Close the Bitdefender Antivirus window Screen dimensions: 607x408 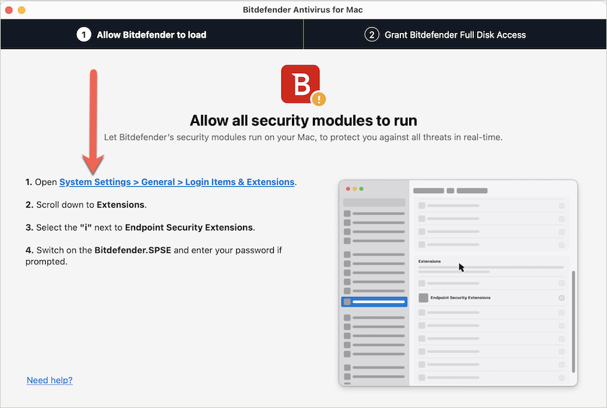pyautogui.click(x=9, y=10)
